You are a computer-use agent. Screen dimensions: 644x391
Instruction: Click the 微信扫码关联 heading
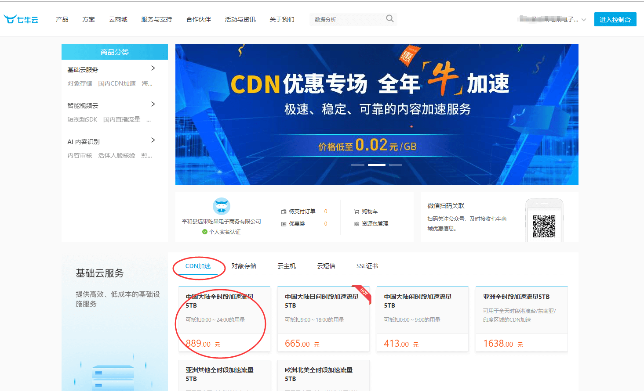click(446, 206)
